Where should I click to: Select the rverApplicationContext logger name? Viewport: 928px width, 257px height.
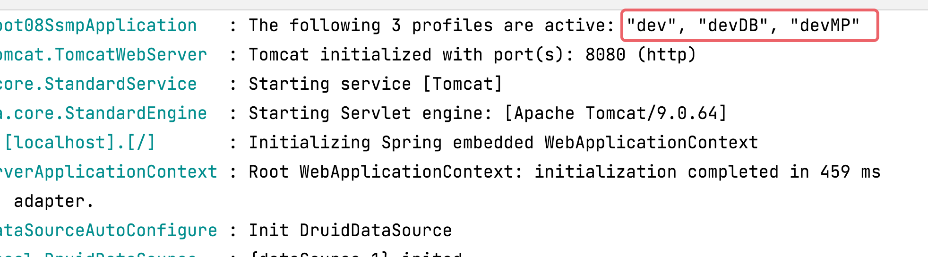click(109, 172)
